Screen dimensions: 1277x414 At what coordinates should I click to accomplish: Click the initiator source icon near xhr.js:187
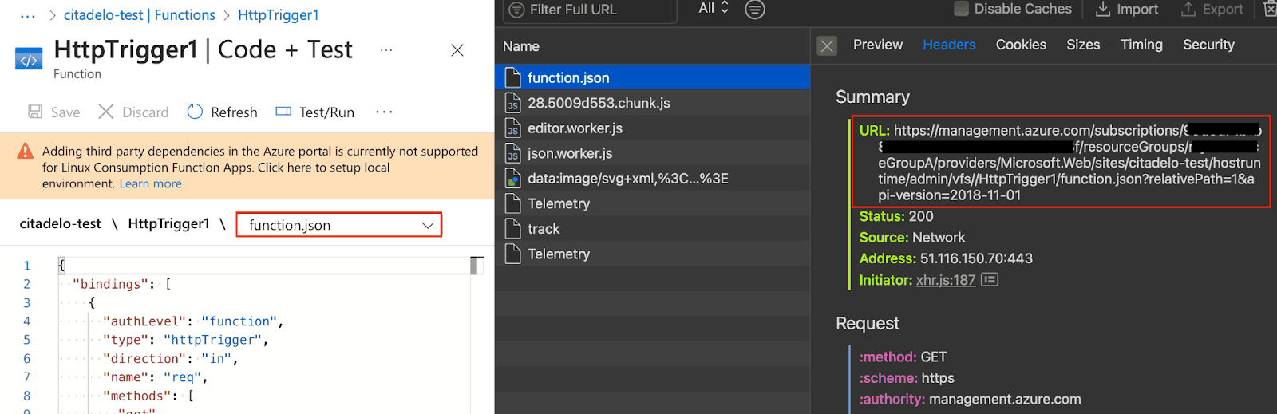click(x=990, y=280)
